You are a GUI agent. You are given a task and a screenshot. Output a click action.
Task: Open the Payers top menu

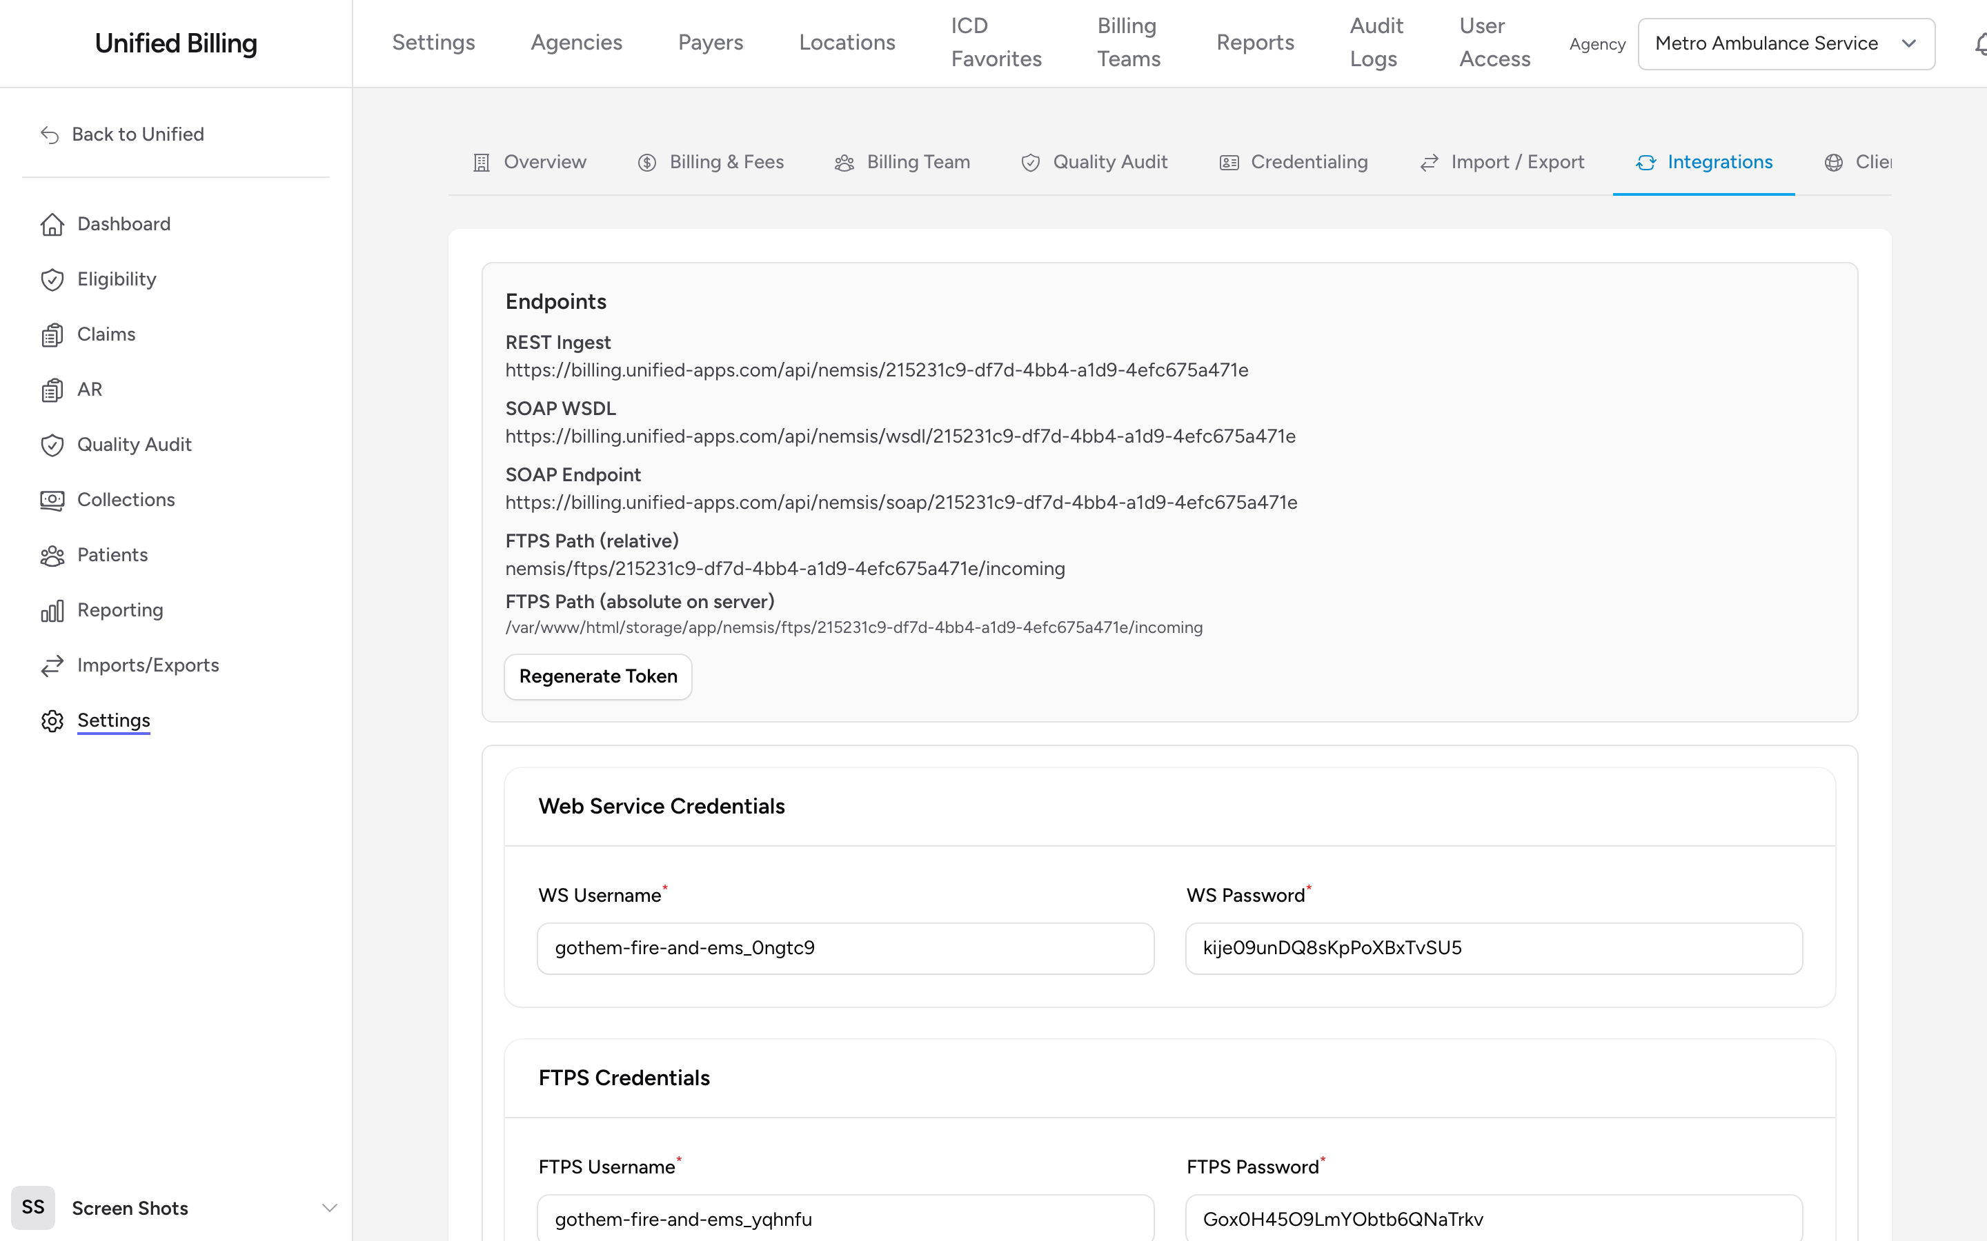(x=710, y=43)
